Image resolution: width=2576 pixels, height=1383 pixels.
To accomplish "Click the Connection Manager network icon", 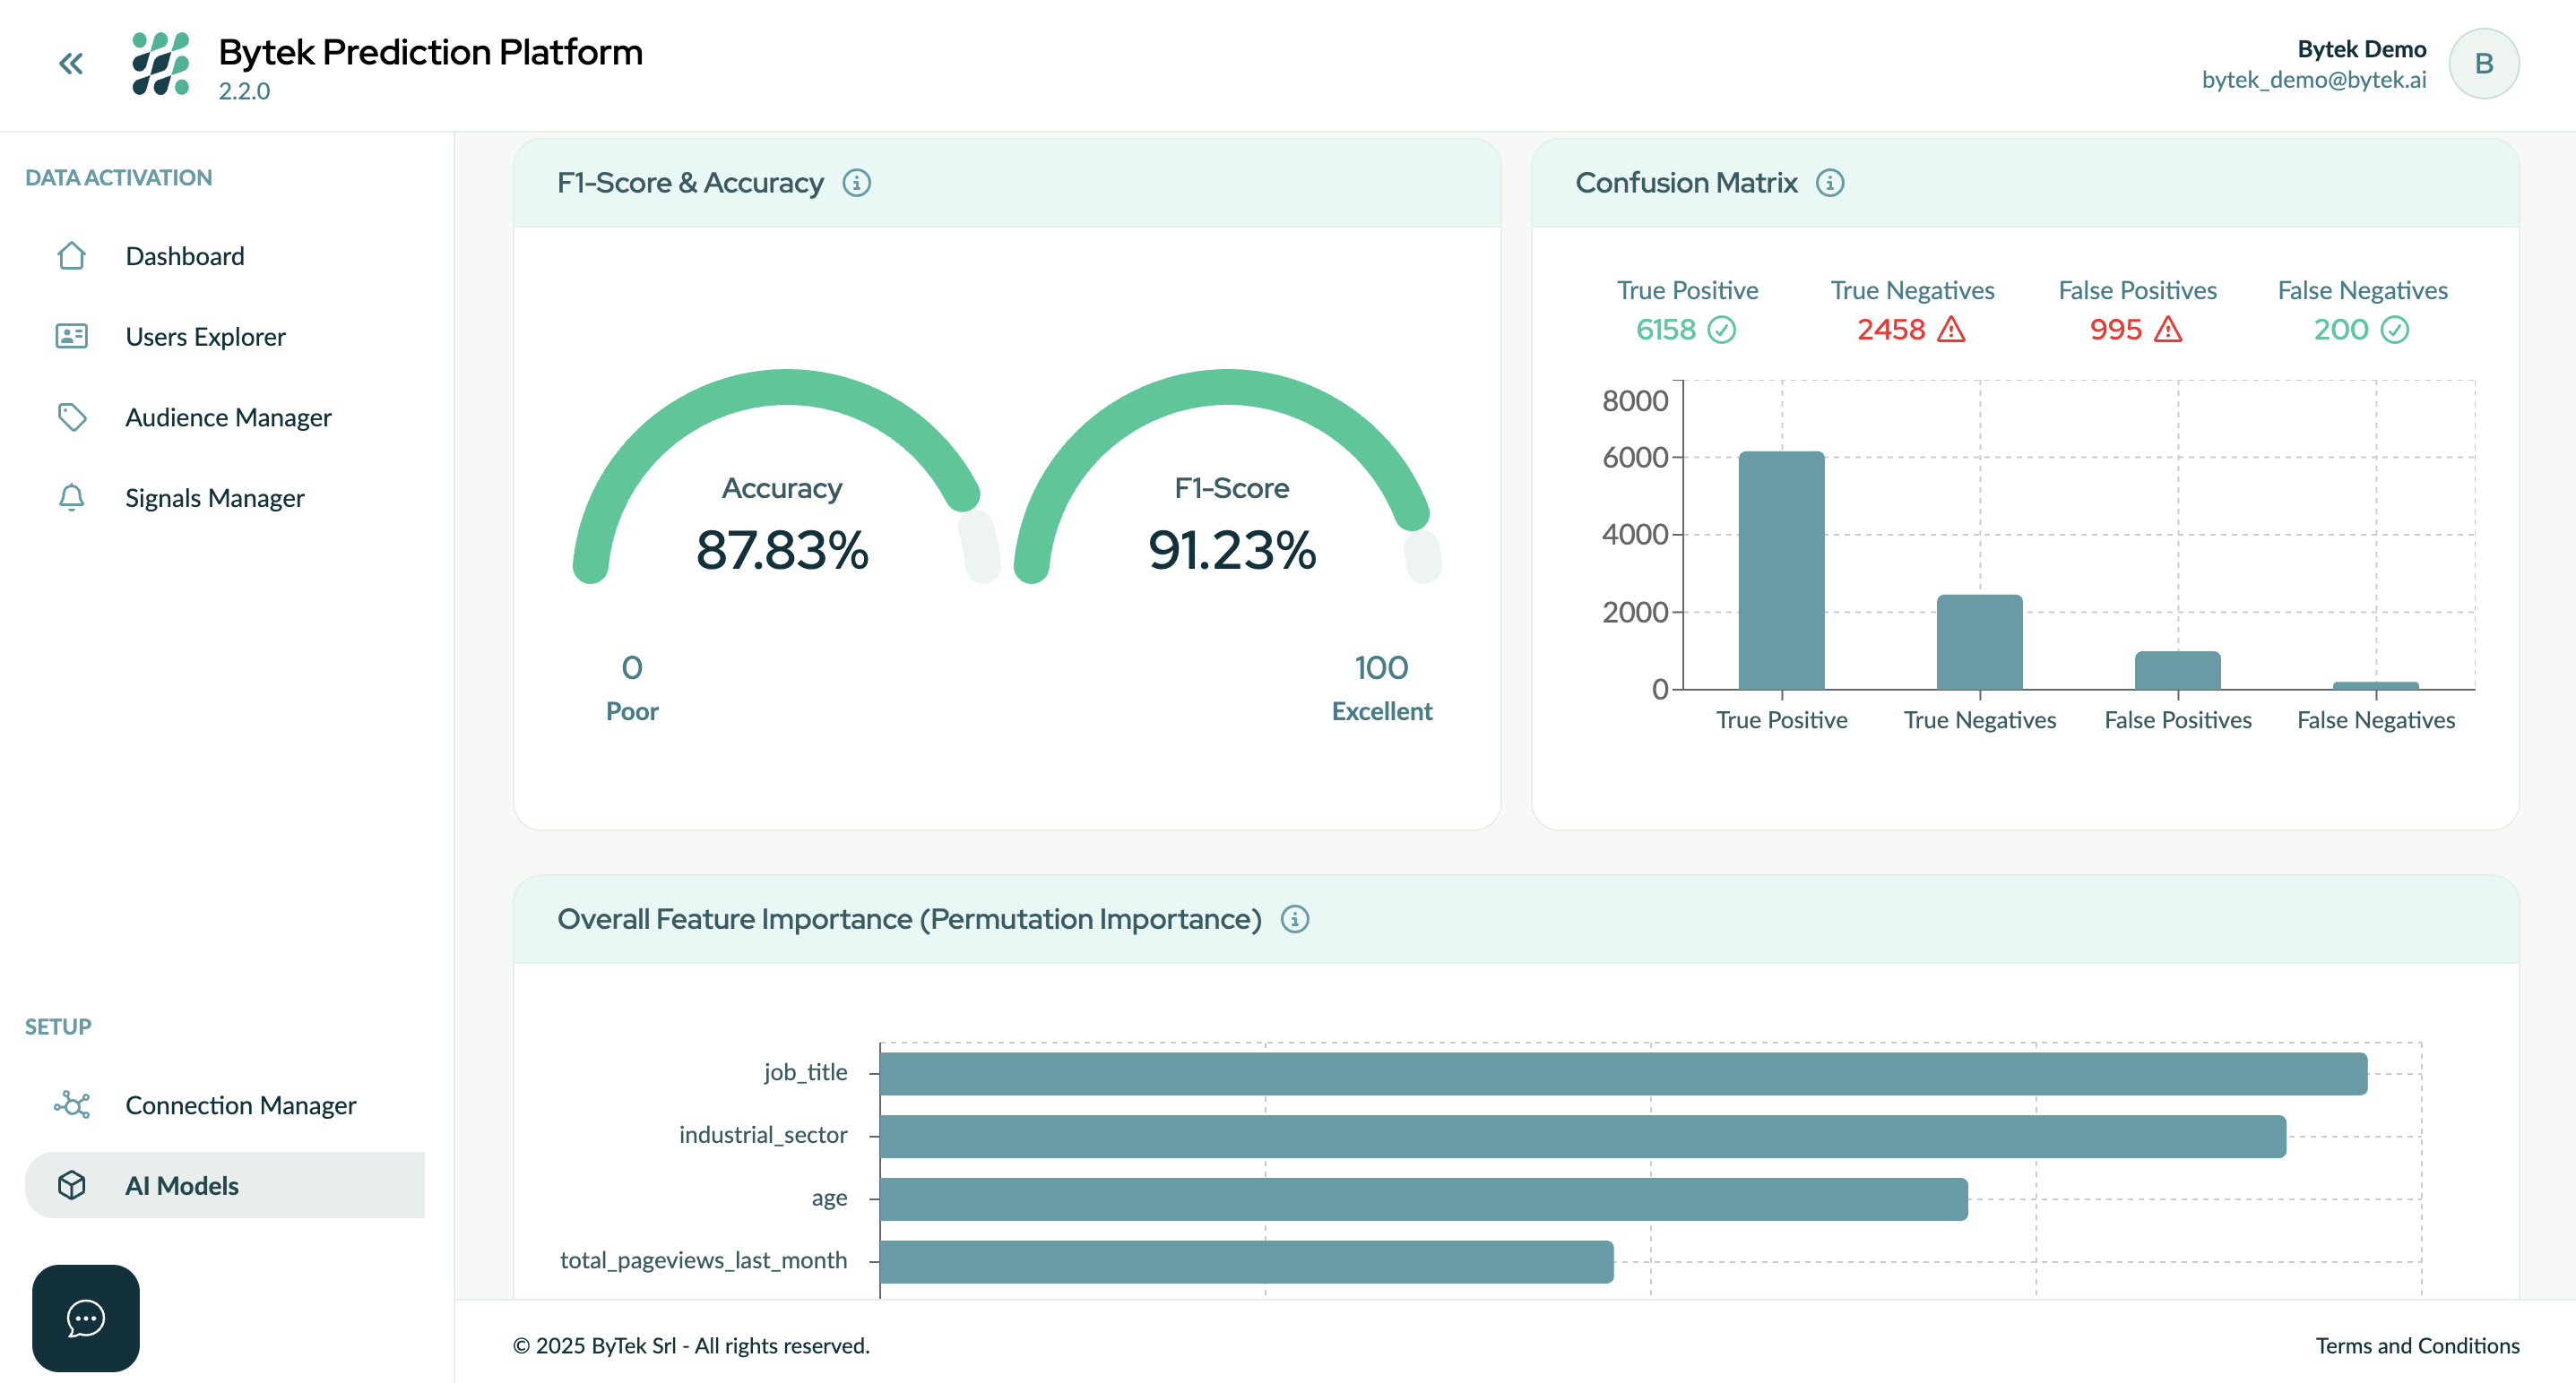I will tap(71, 1105).
